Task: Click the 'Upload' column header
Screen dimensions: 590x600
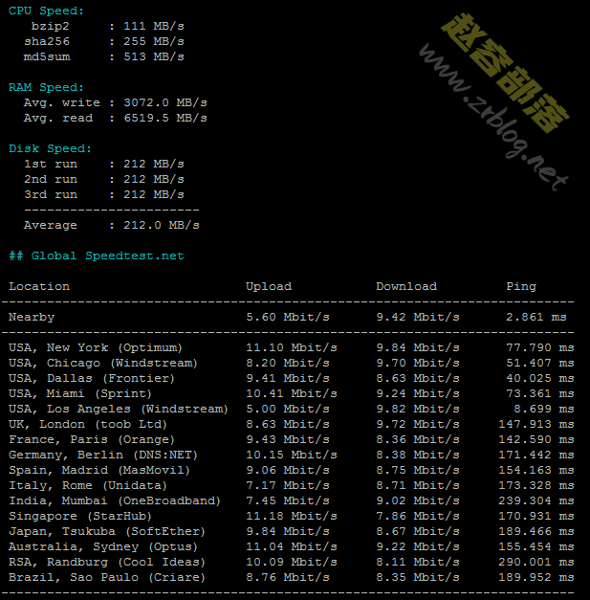Action: coord(269,286)
